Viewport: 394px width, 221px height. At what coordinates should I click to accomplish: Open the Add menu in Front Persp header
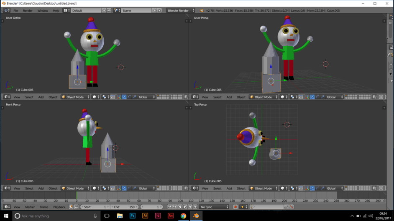click(x=41, y=188)
